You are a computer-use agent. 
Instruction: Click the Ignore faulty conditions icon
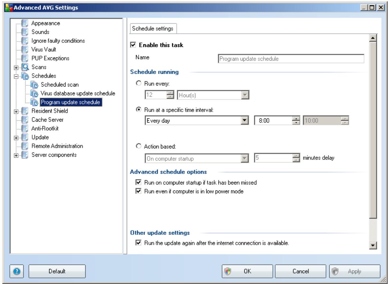click(24, 41)
